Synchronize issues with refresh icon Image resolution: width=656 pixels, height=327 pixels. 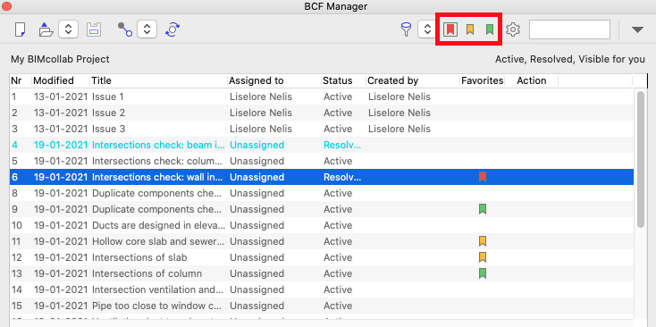tap(172, 29)
